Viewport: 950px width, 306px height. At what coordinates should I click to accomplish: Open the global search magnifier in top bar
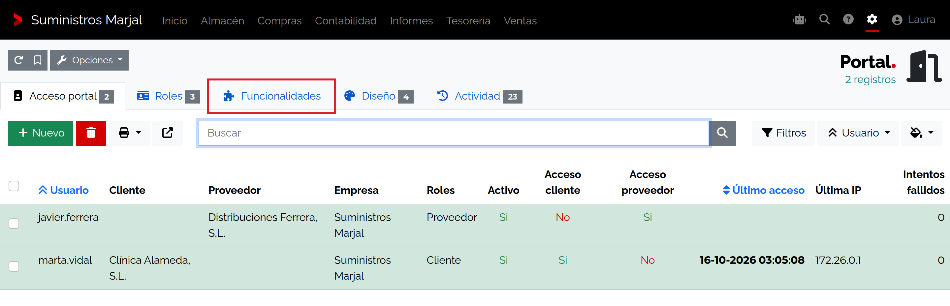click(x=824, y=19)
